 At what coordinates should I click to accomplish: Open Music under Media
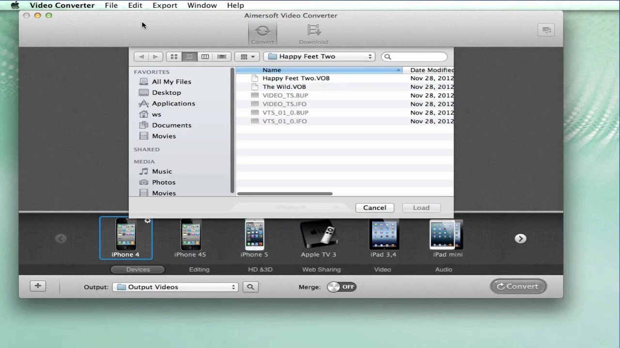click(x=162, y=172)
